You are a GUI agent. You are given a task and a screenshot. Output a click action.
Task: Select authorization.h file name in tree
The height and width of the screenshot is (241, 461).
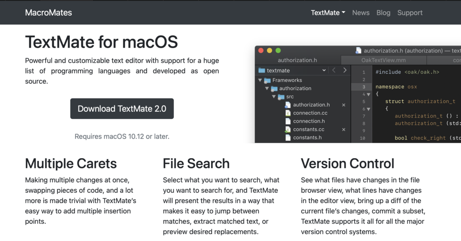(312, 105)
